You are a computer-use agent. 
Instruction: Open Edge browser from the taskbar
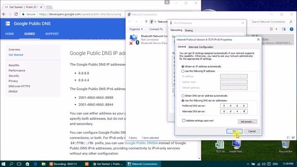point(35,164)
